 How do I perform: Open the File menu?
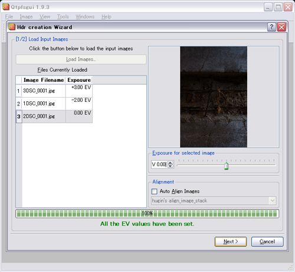pyautogui.click(x=9, y=16)
